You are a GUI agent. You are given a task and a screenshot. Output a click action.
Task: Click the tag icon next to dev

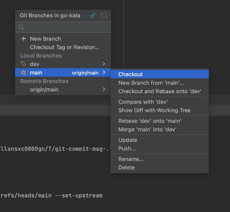(x=24, y=64)
